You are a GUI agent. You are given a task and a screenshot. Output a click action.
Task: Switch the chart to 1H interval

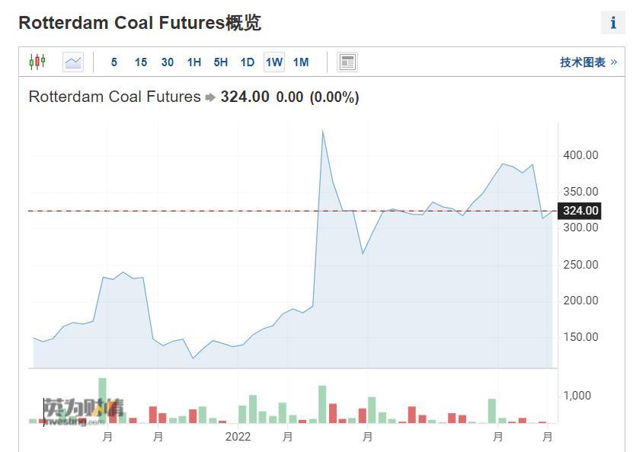194,62
